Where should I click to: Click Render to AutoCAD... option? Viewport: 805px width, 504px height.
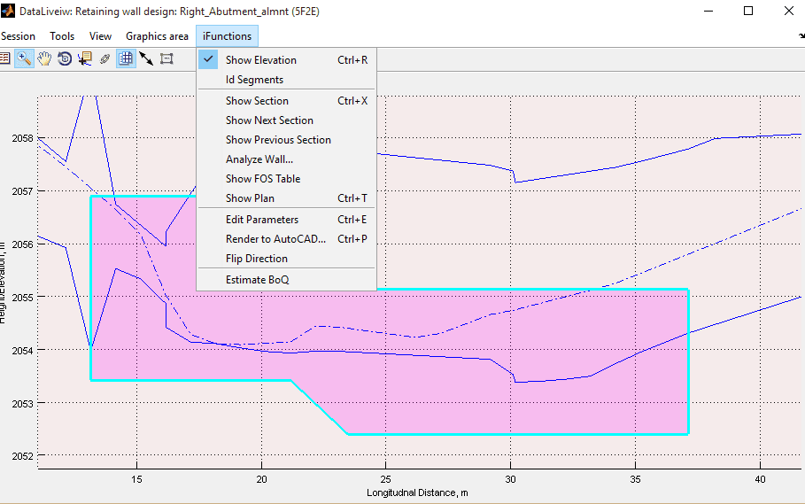click(275, 239)
